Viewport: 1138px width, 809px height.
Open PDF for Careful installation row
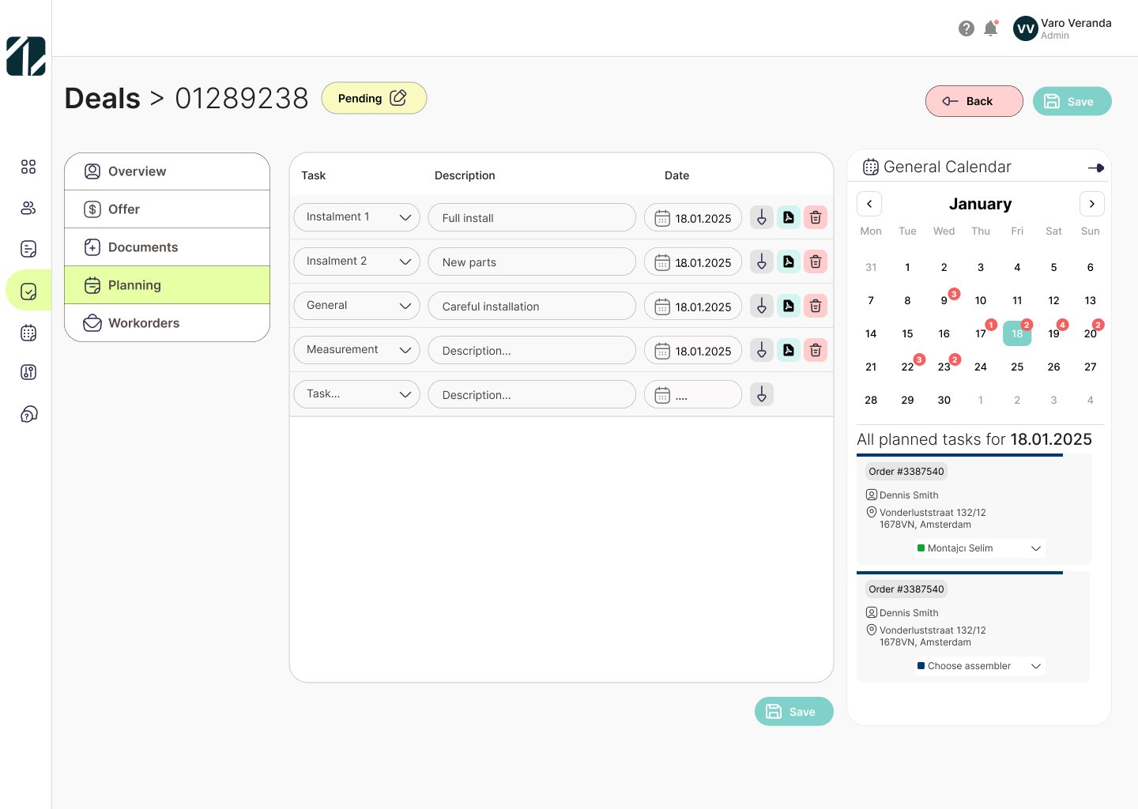pyautogui.click(x=788, y=306)
